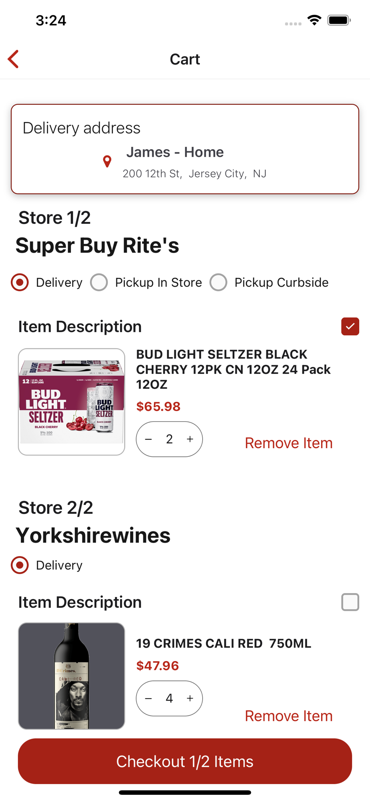The image size is (370, 802).
Task: Uncheck the Super Buy Rite's item checkbox
Action: 350,326
